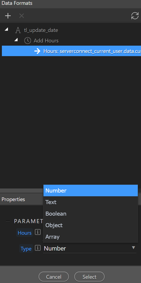Collapse the Add Hours tree node
Viewport: 141px width, 283px height.
click(x=16, y=40)
